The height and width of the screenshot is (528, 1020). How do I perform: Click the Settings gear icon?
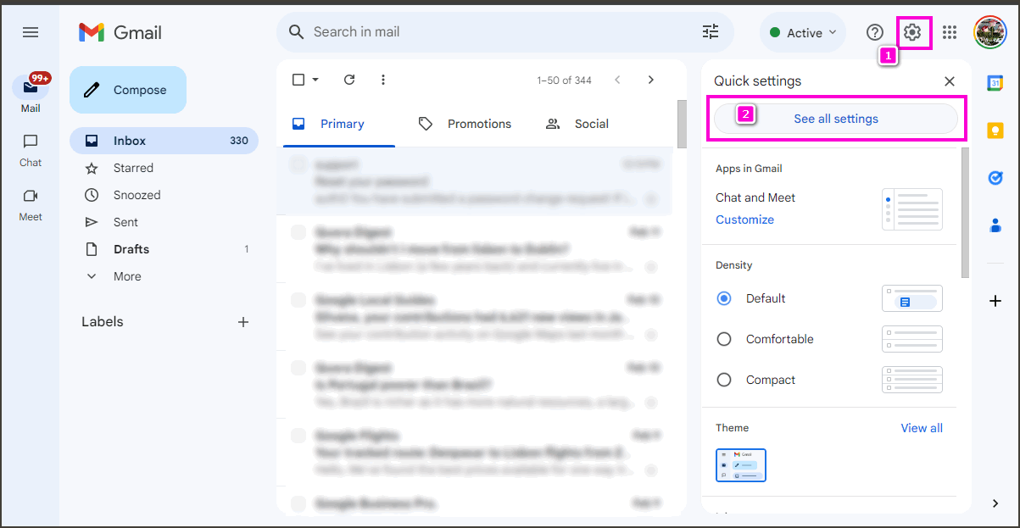tap(912, 32)
